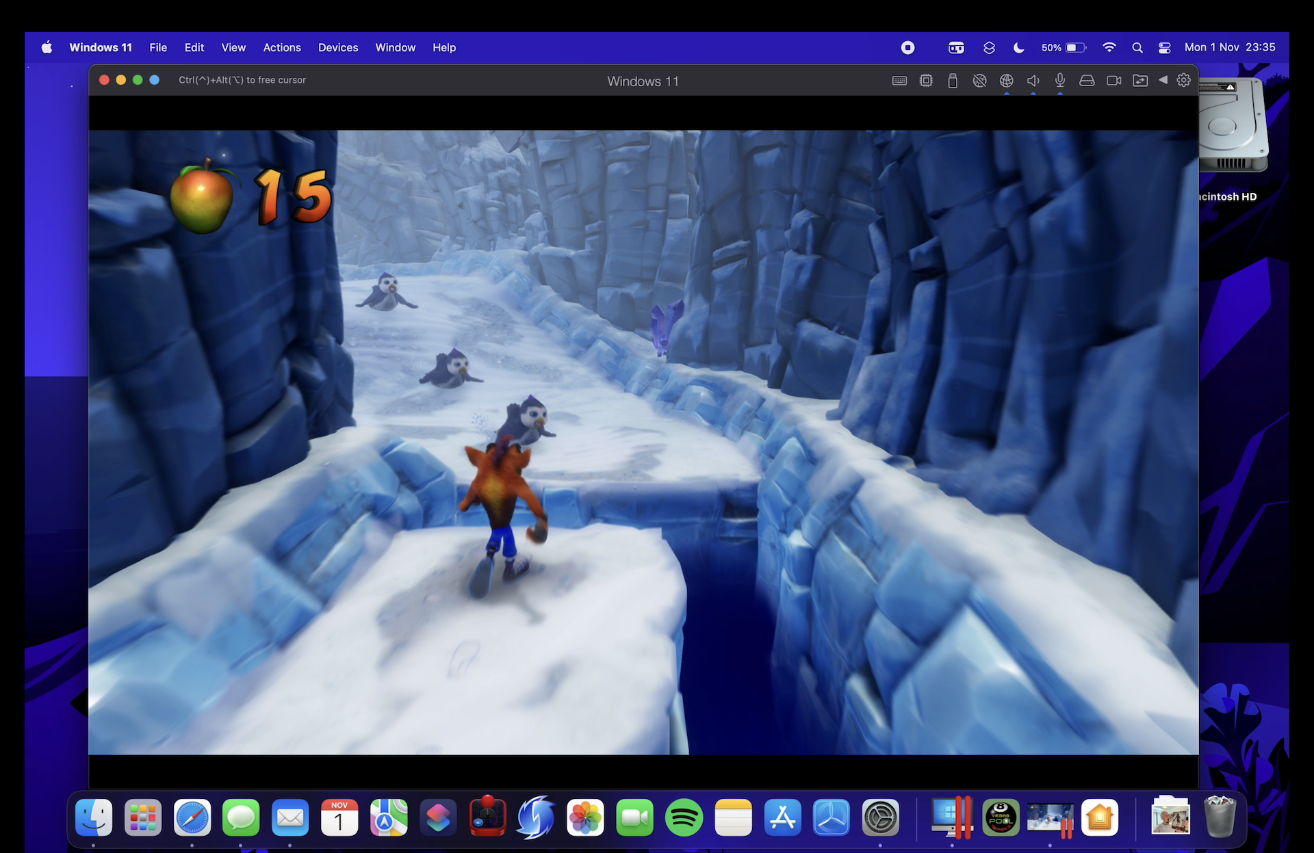Open Control Center in the menu bar

1165,47
